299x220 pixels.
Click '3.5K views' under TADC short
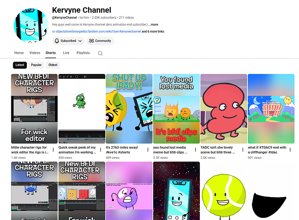tap(208, 158)
